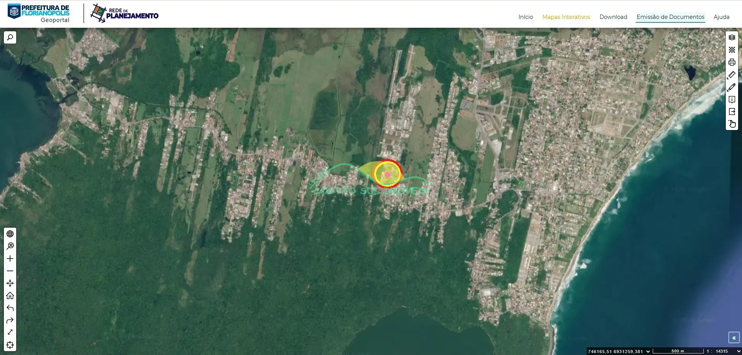Expand the collapsed panel with double chevron
The image size is (742, 355).
point(733,338)
